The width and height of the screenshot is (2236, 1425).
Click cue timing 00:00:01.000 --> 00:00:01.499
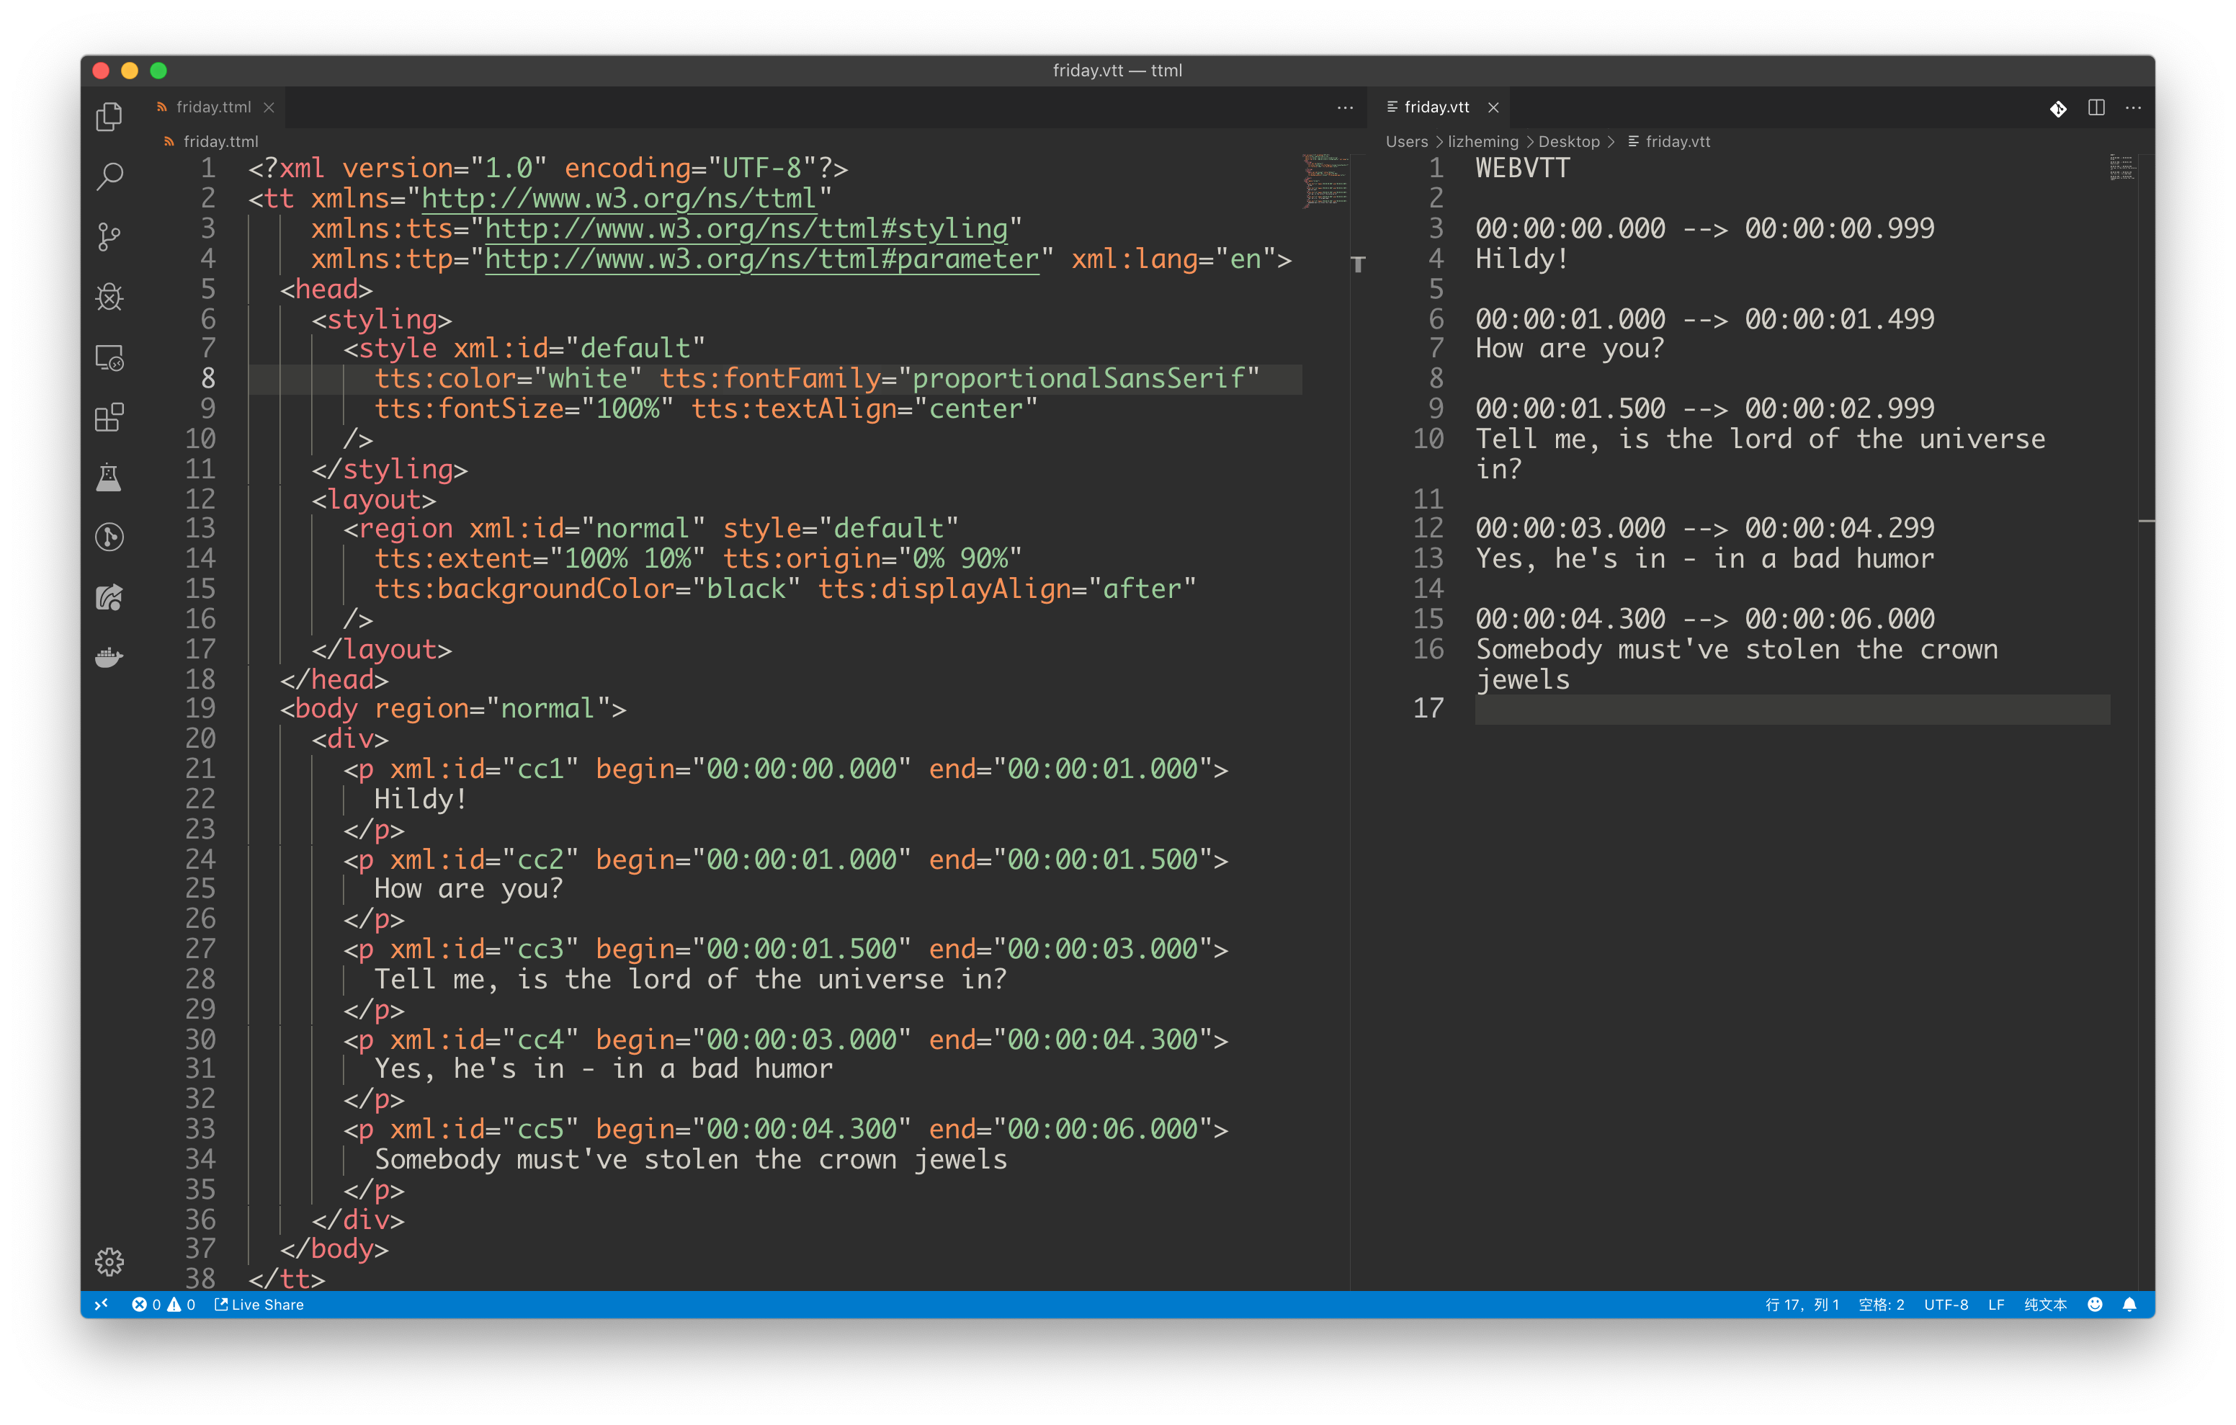pos(1705,318)
